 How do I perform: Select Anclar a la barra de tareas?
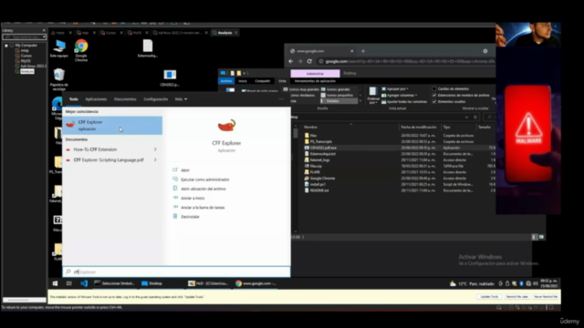pyautogui.click(x=203, y=207)
